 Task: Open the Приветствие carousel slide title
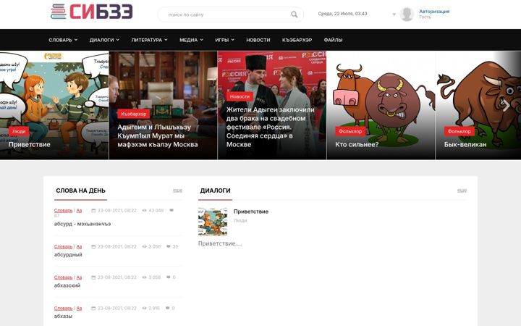tap(30, 144)
